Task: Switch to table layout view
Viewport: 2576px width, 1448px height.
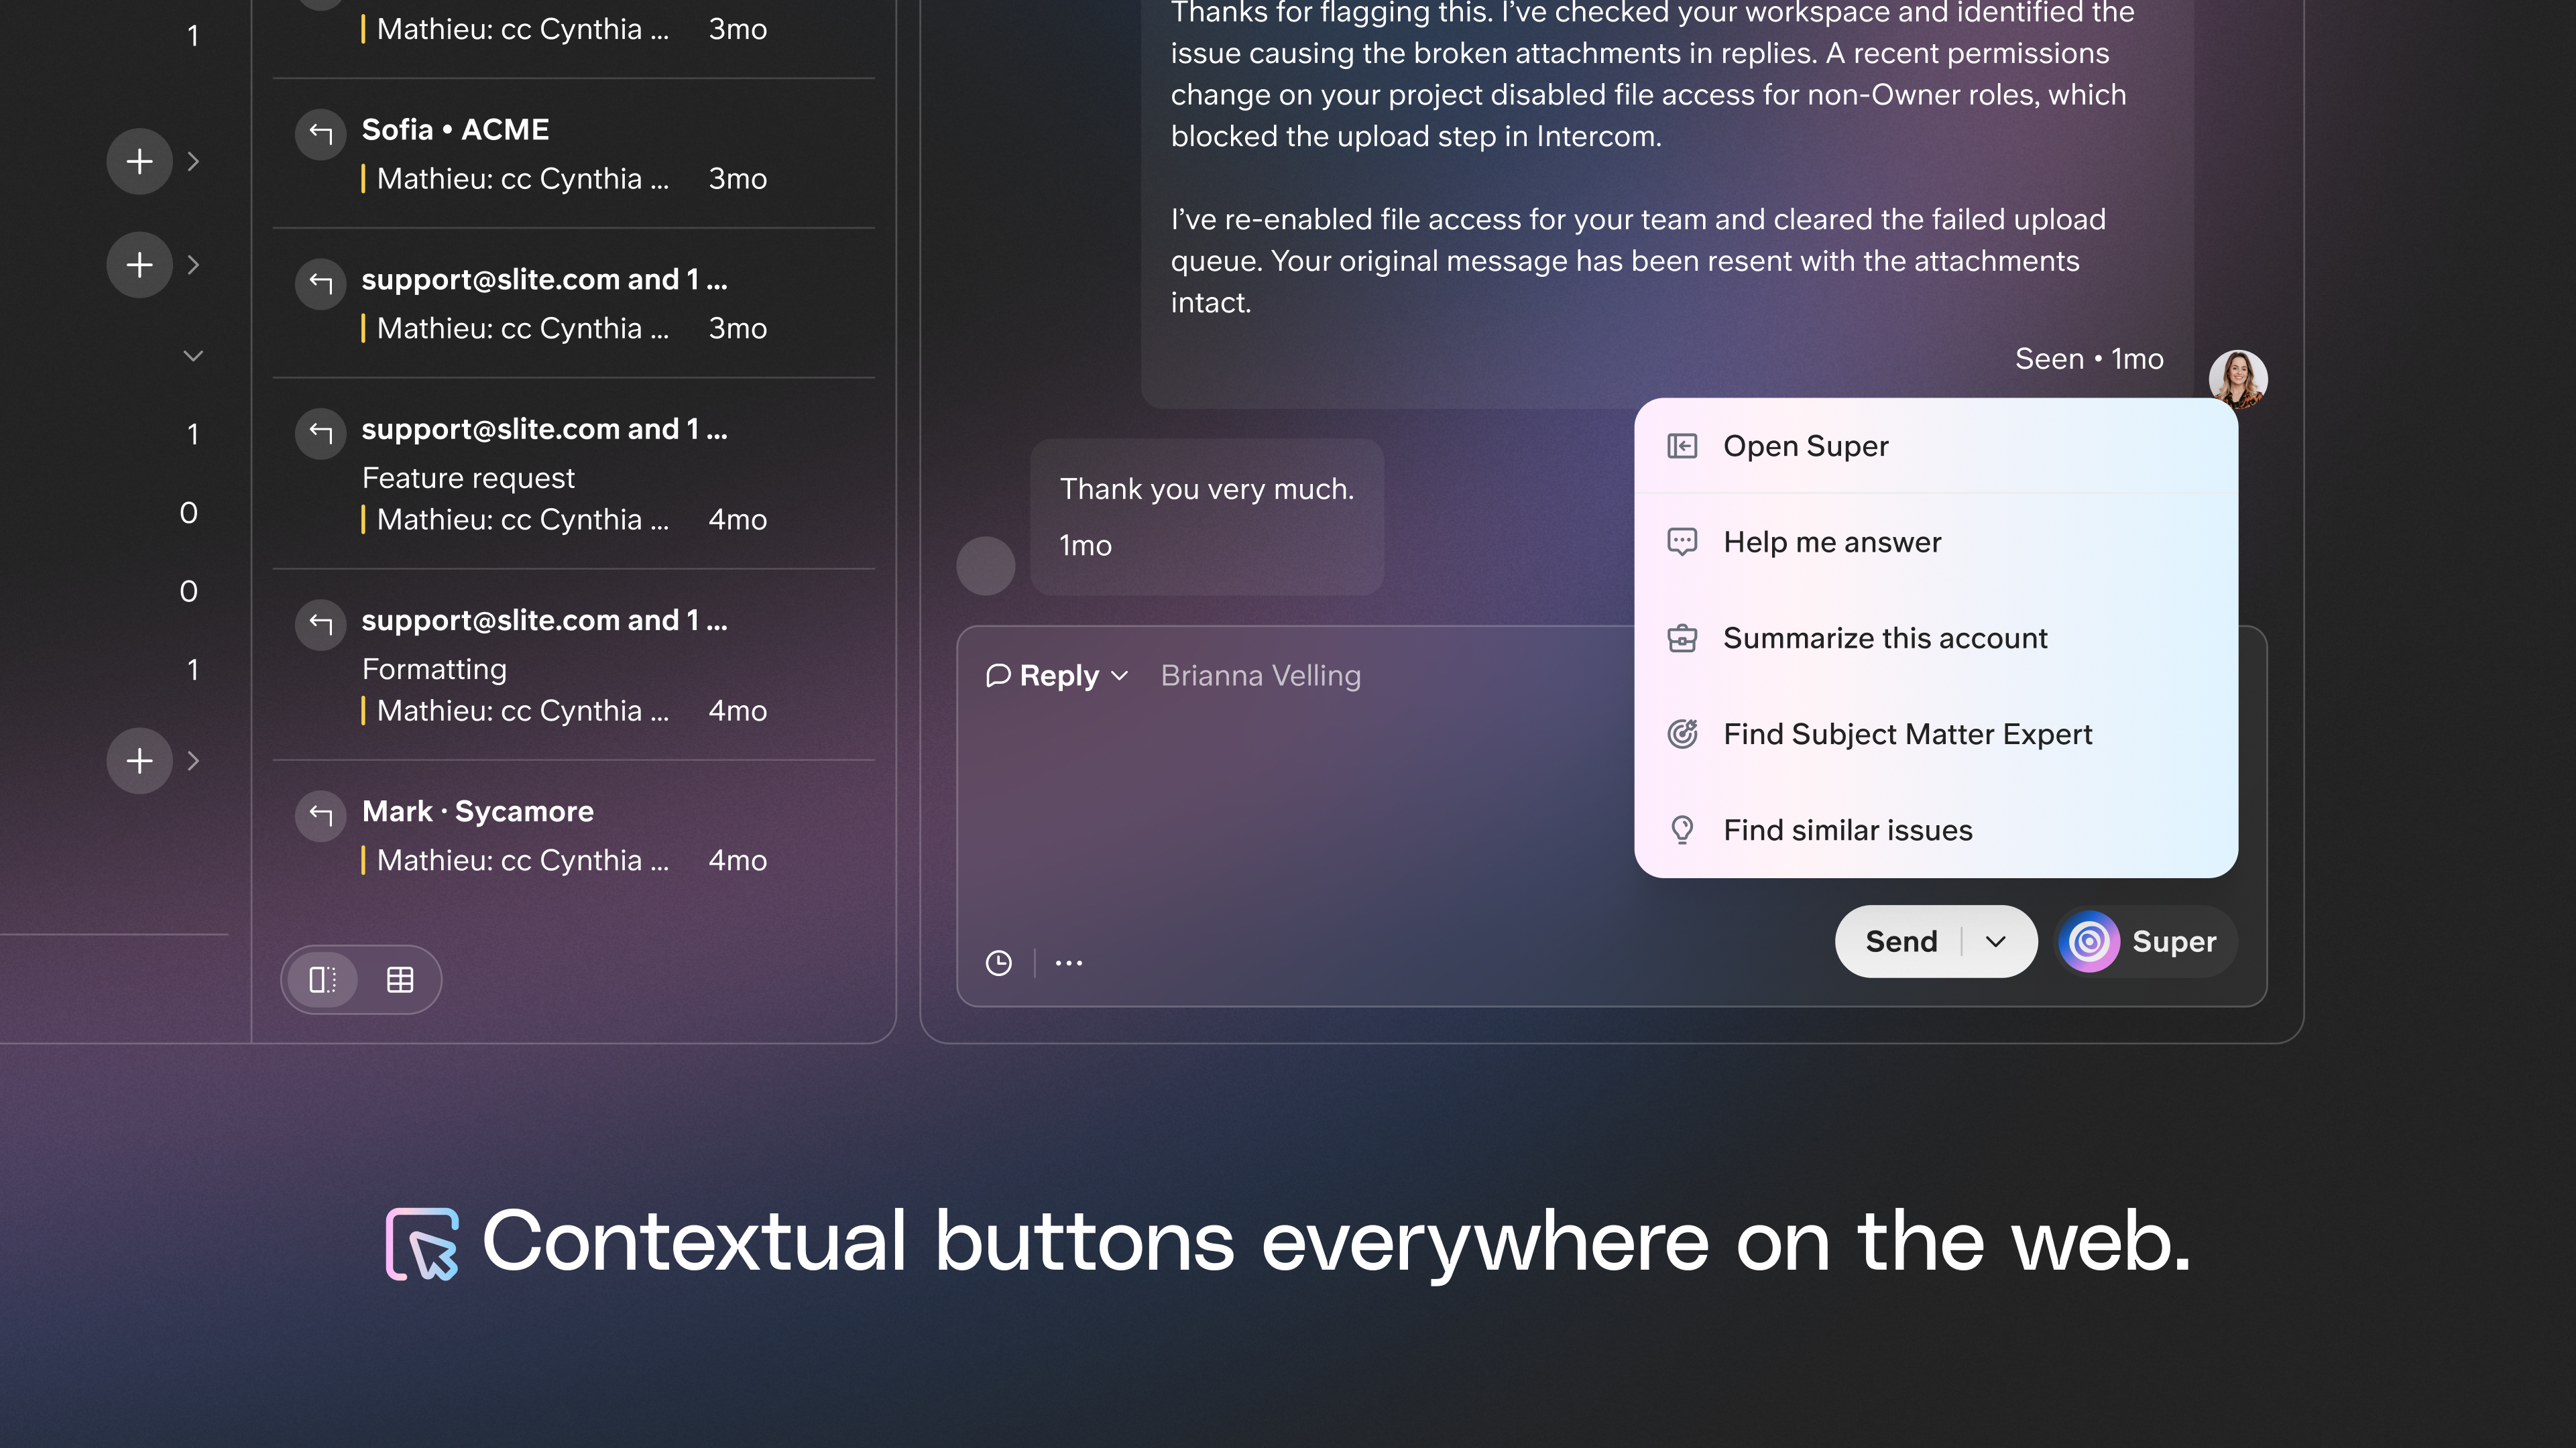Action: [x=400, y=980]
